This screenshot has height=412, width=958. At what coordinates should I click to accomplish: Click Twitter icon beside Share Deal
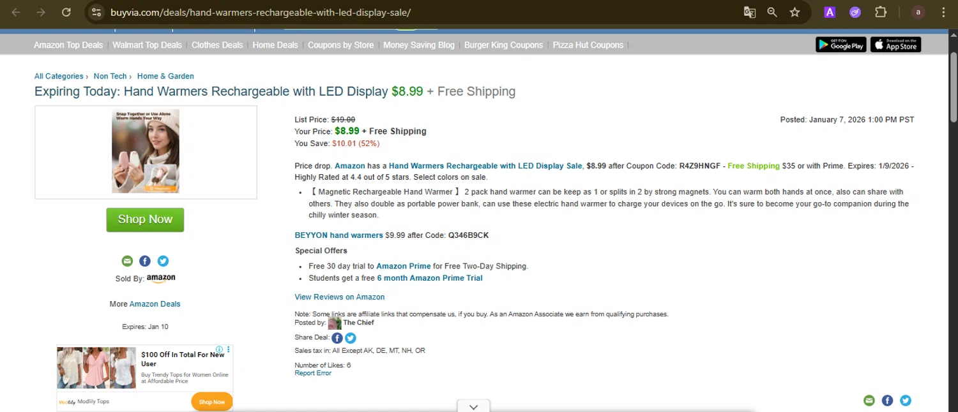pos(351,338)
